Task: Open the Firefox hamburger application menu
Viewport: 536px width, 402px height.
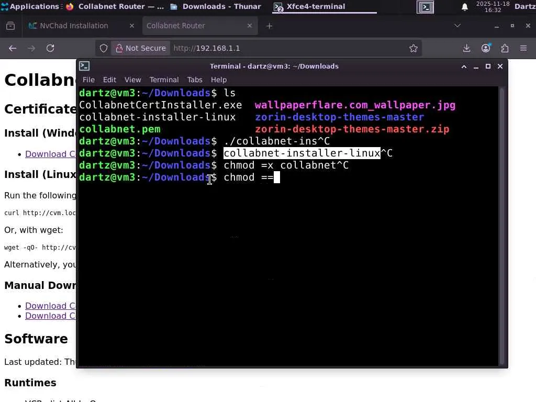Action: [523, 48]
